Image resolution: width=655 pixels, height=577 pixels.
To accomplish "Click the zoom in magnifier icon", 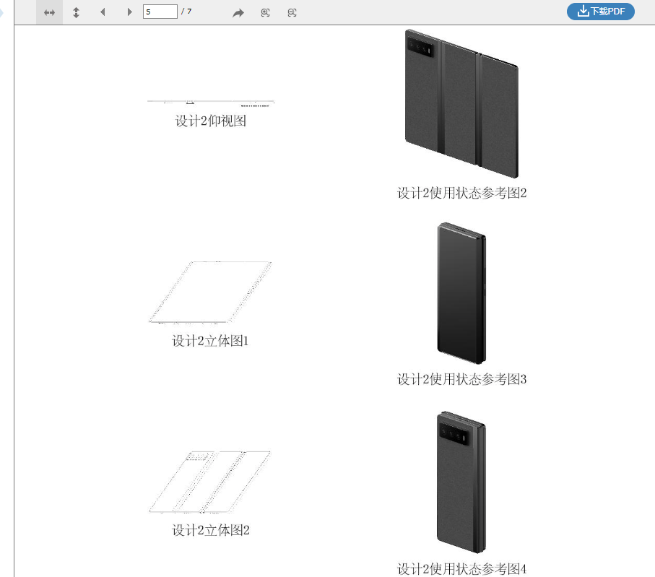I will pyautogui.click(x=265, y=12).
